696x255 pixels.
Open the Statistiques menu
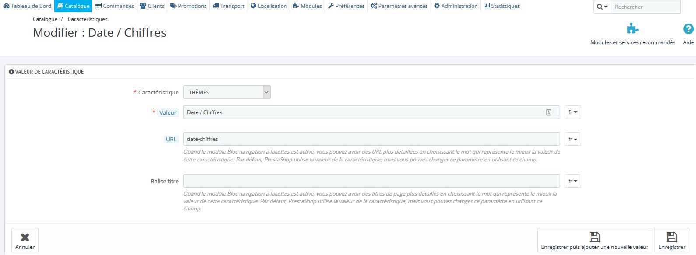(502, 6)
